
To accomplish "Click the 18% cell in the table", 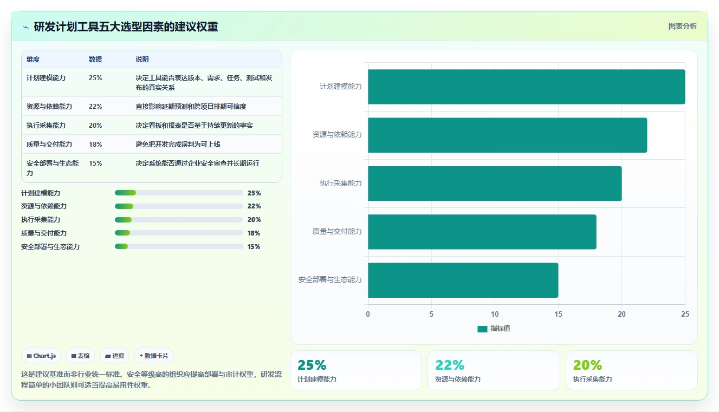I will tap(95, 145).
